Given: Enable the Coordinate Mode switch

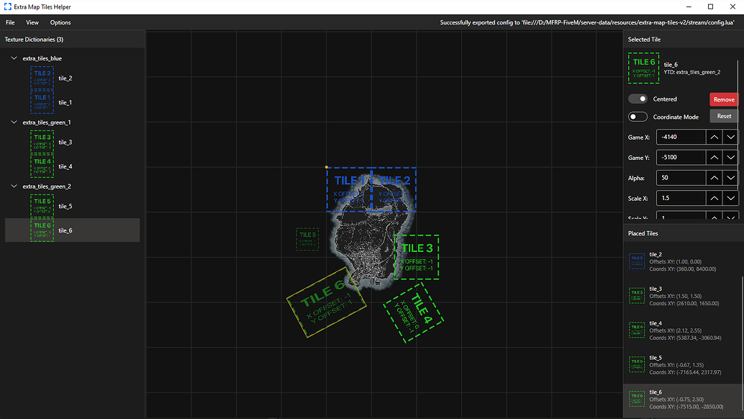Looking at the screenshot, I should (x=638, y=117).
